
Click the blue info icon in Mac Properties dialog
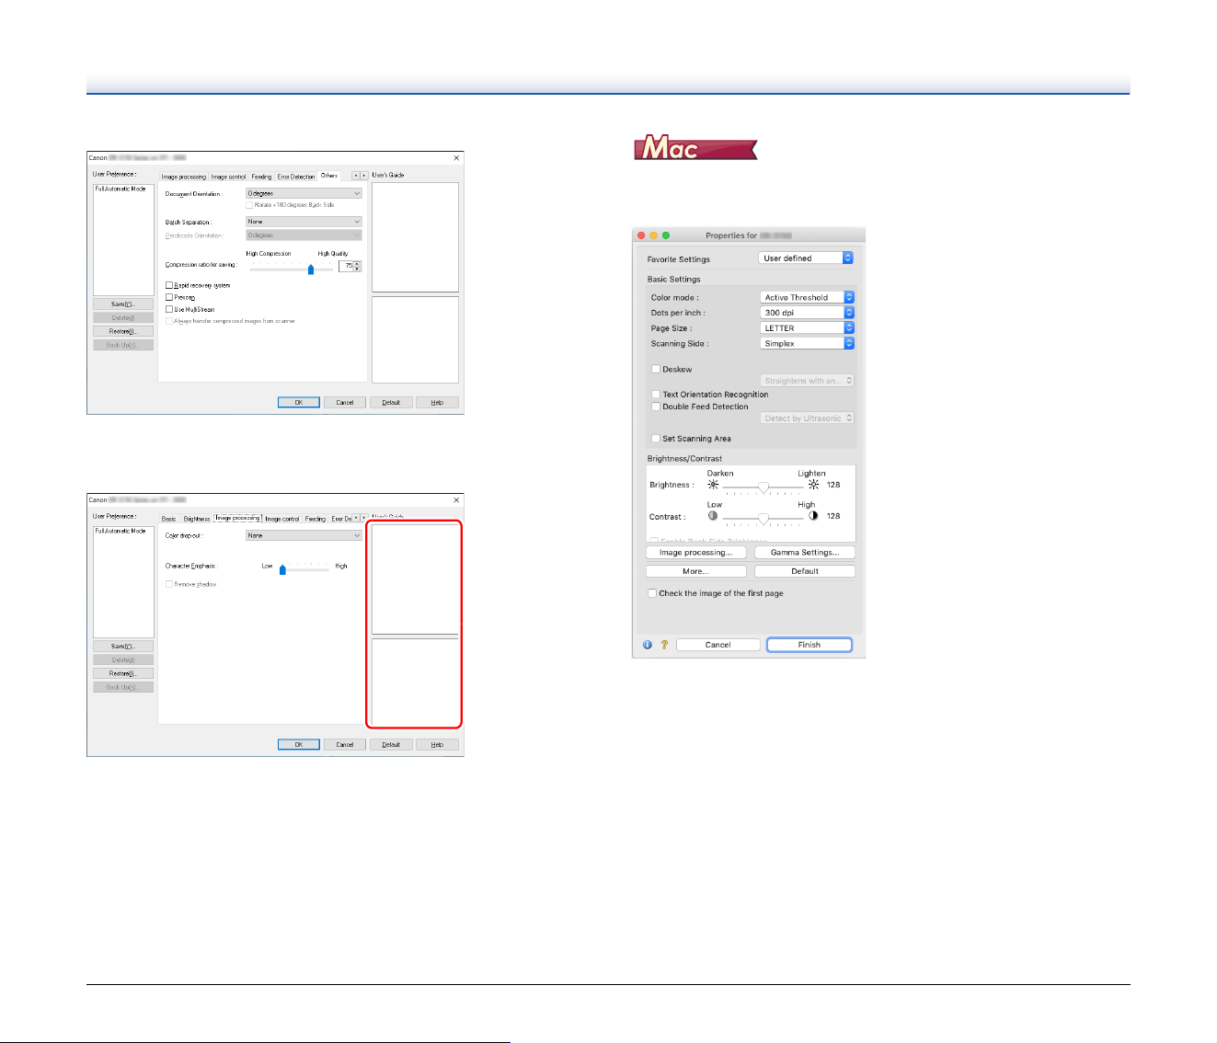pos(648,645)
